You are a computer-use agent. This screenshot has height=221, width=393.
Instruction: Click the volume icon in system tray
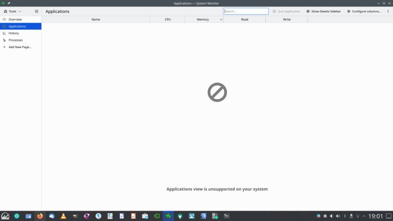coord(331,216)
